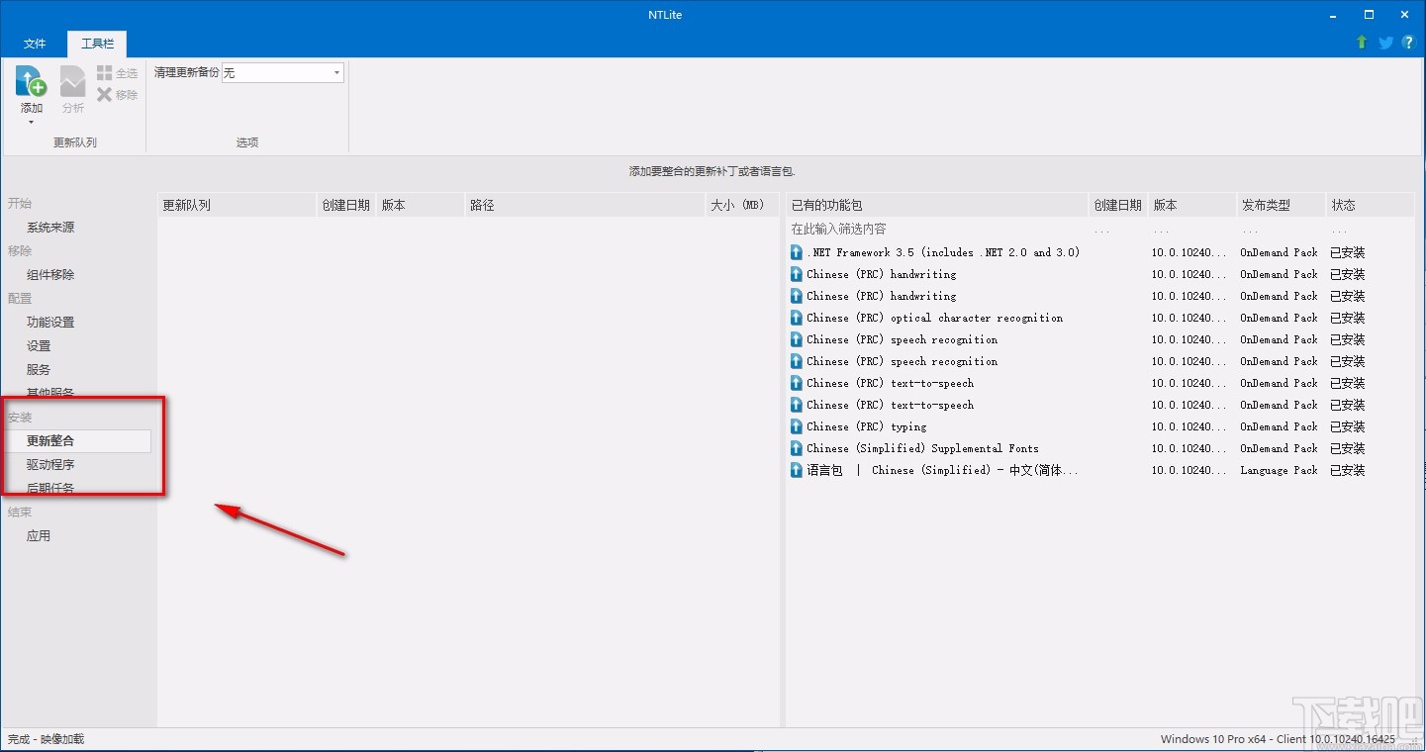The height and width of the screenshot is (752, 1426).
Task: Click the 全选 (Select All) grid icon
Action: [x=103, y=72]
